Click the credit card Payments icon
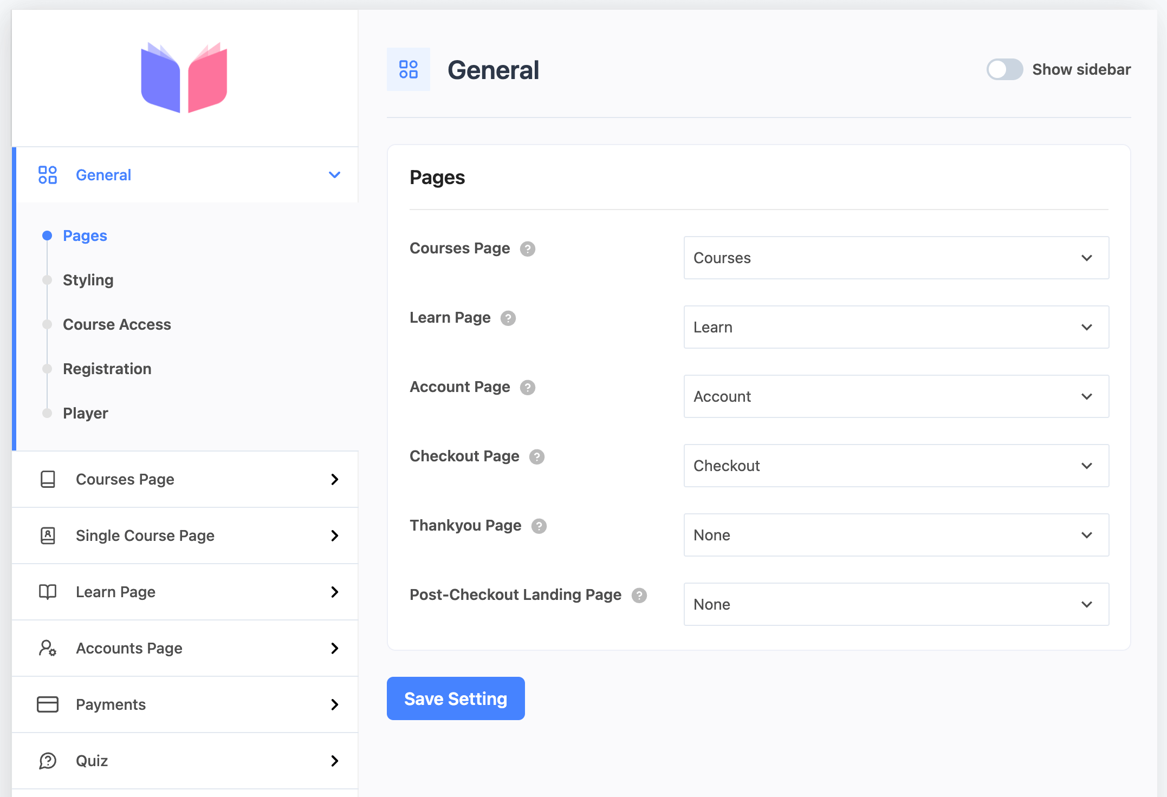This screenshot has height=797, width=1167. [48, 704]
